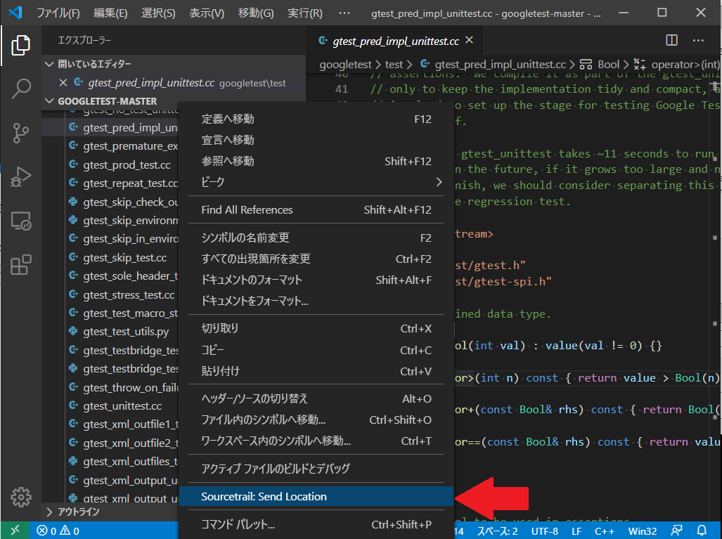Click Bool in the breadcrumb bar
The height and width of the screenshot is (539, 722).
608,64
